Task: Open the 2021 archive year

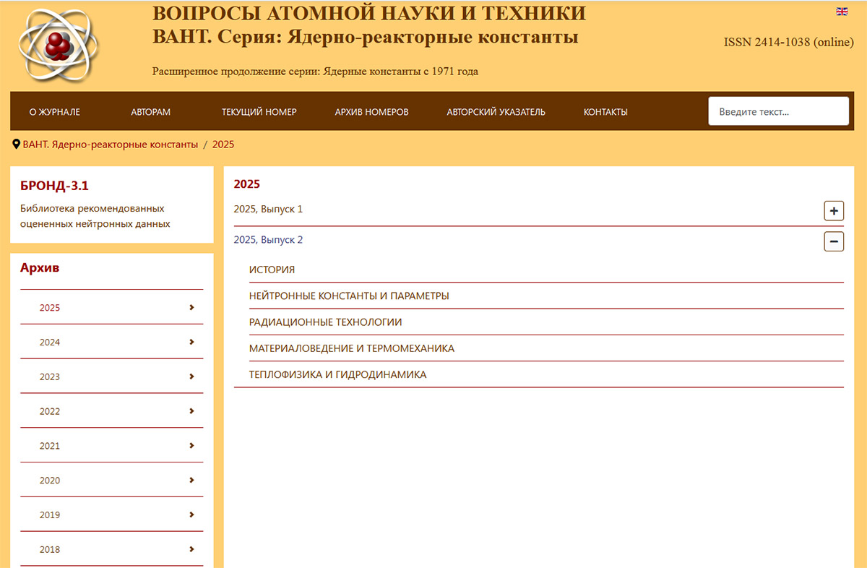Action: [x=50, y=446]
